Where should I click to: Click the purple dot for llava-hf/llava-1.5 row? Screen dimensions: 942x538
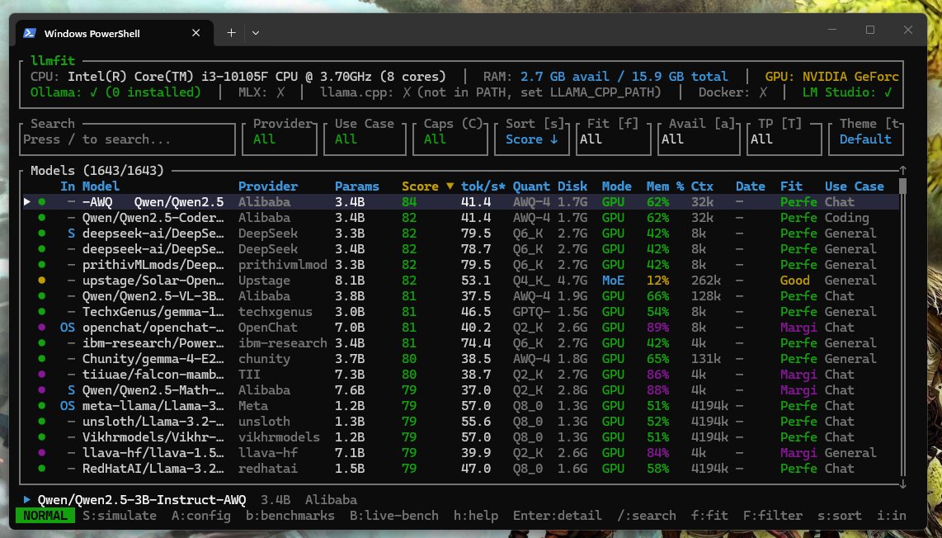pos(41,453)
